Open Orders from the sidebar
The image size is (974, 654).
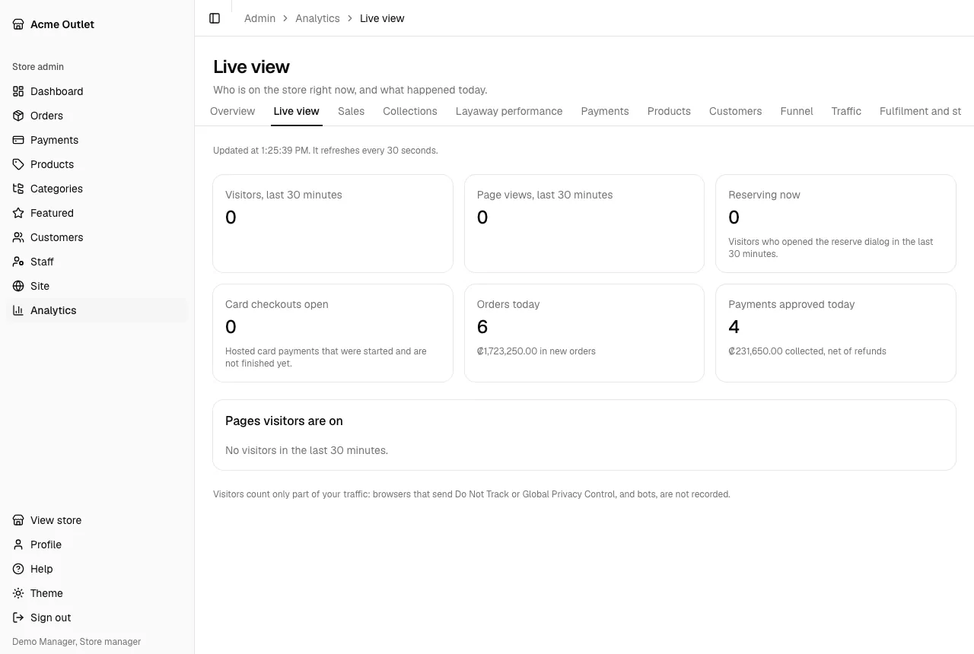point(97,116)
